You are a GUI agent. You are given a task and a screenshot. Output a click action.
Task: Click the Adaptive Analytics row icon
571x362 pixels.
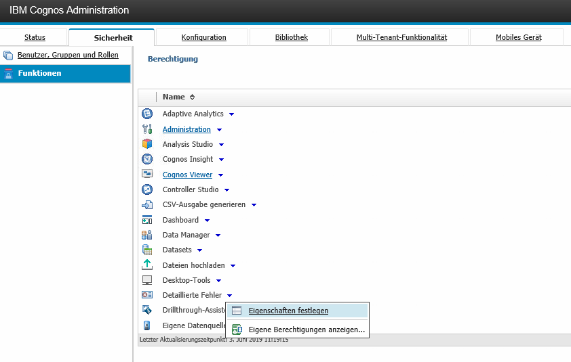coord(147,114)
